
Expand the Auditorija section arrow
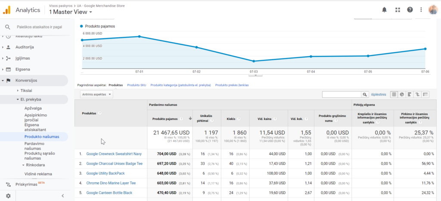pos(3,47)
